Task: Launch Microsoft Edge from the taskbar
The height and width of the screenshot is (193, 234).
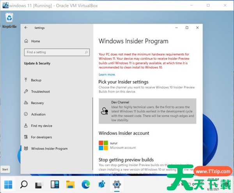Action: click(86, 184)
